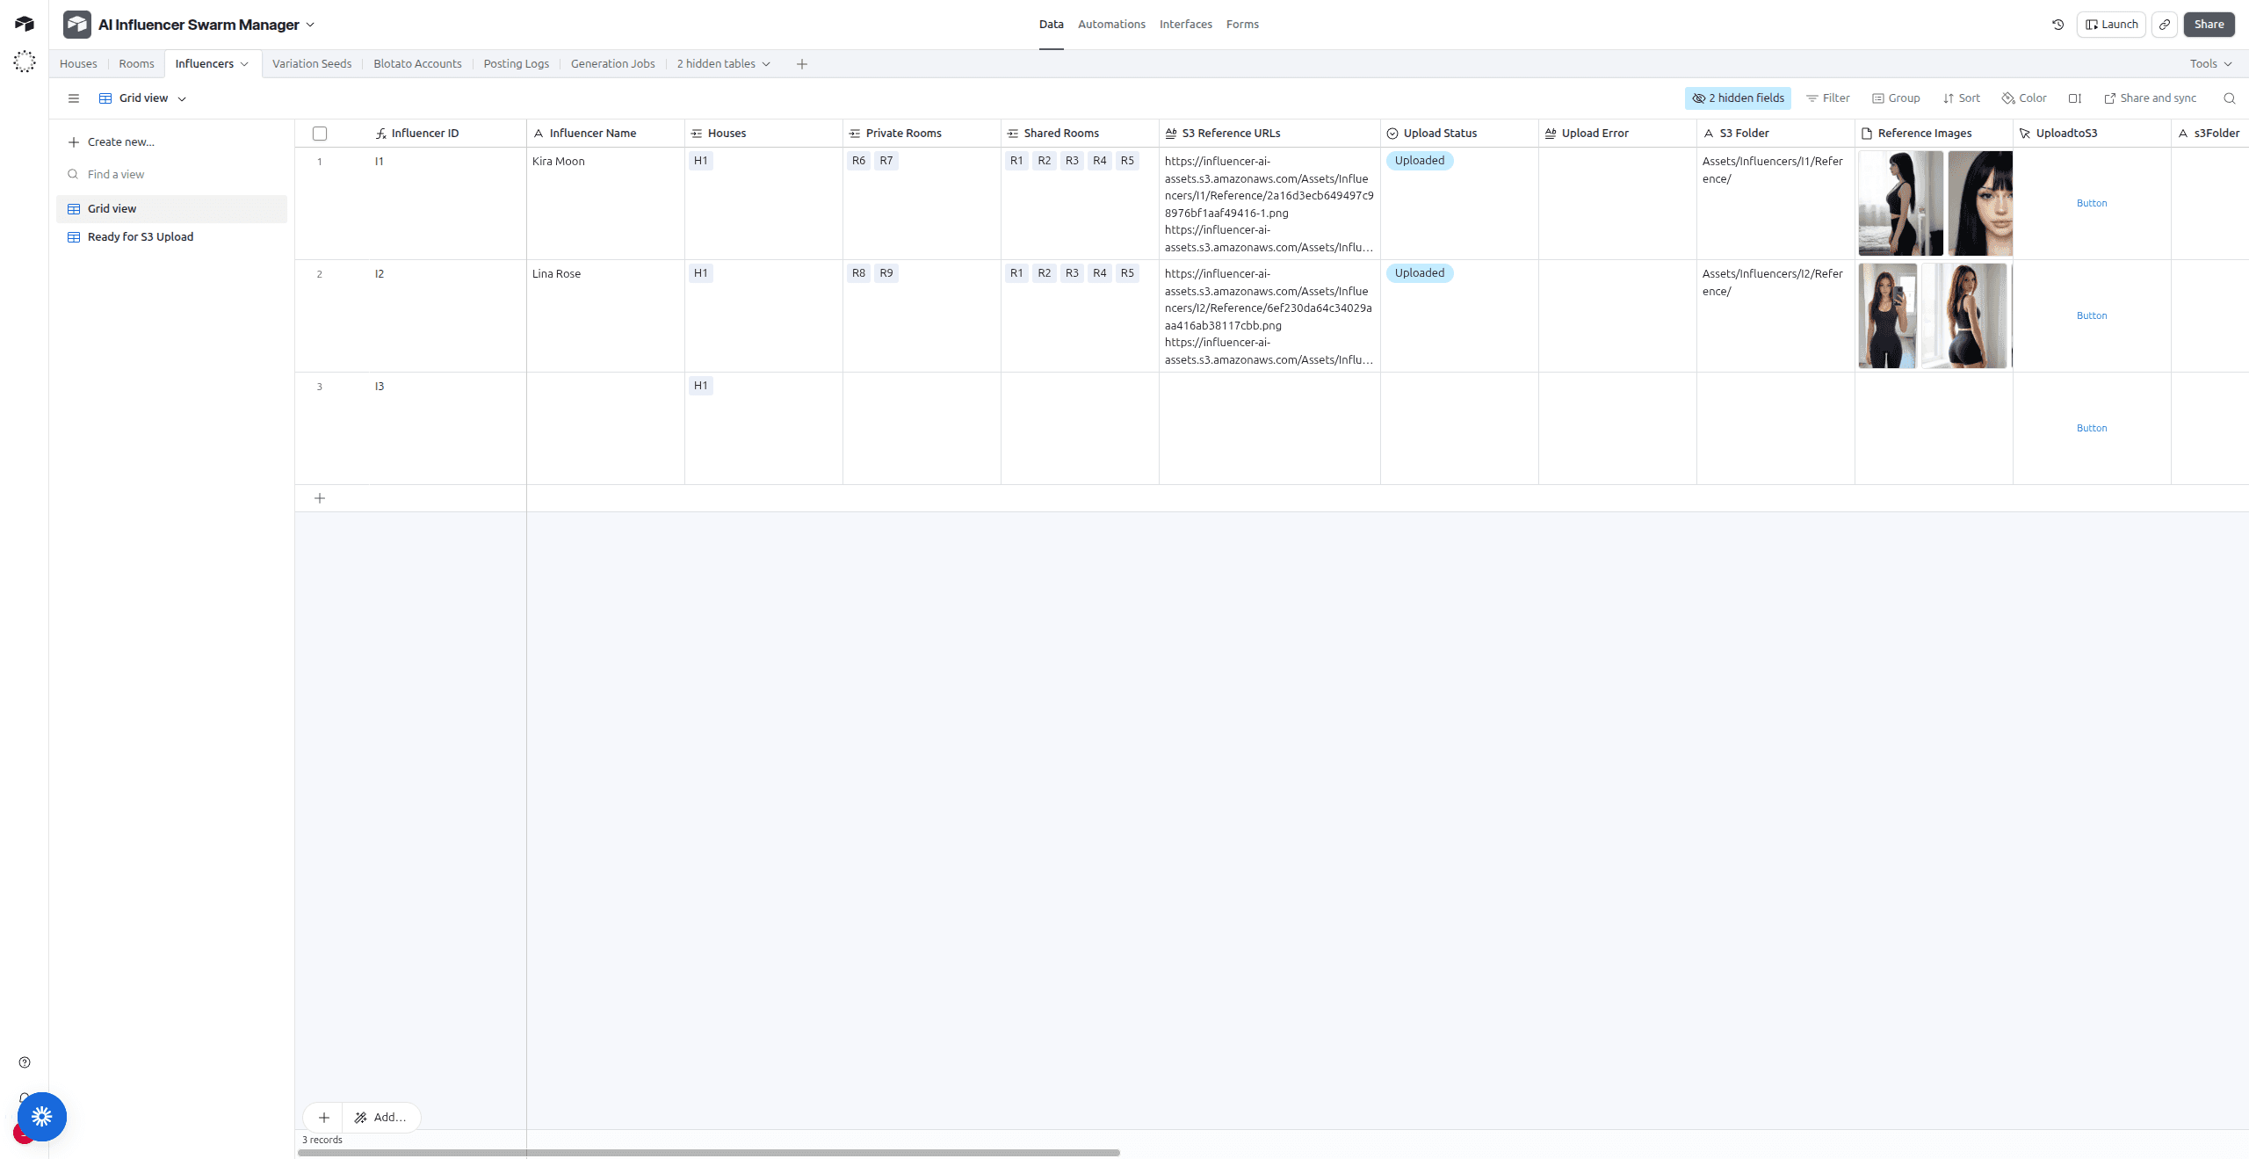Image resolution: width=2249 pixels, height=1159 pixels.
Task: Open the Posting Logs table tab
Action: click(516, 64)
